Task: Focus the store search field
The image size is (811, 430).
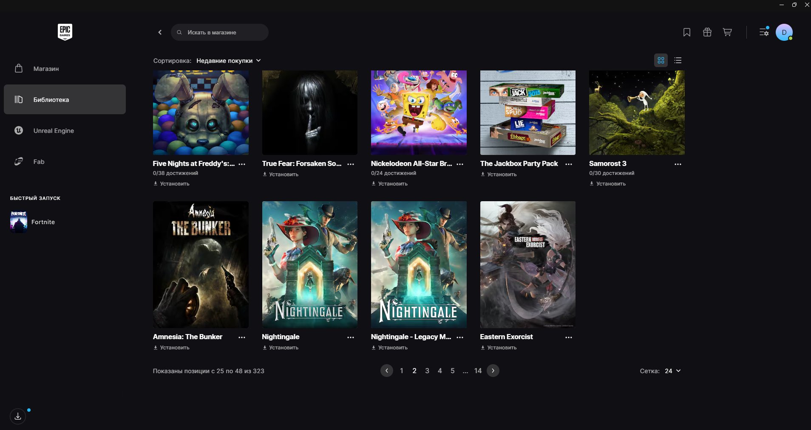Action: [220, 32]
